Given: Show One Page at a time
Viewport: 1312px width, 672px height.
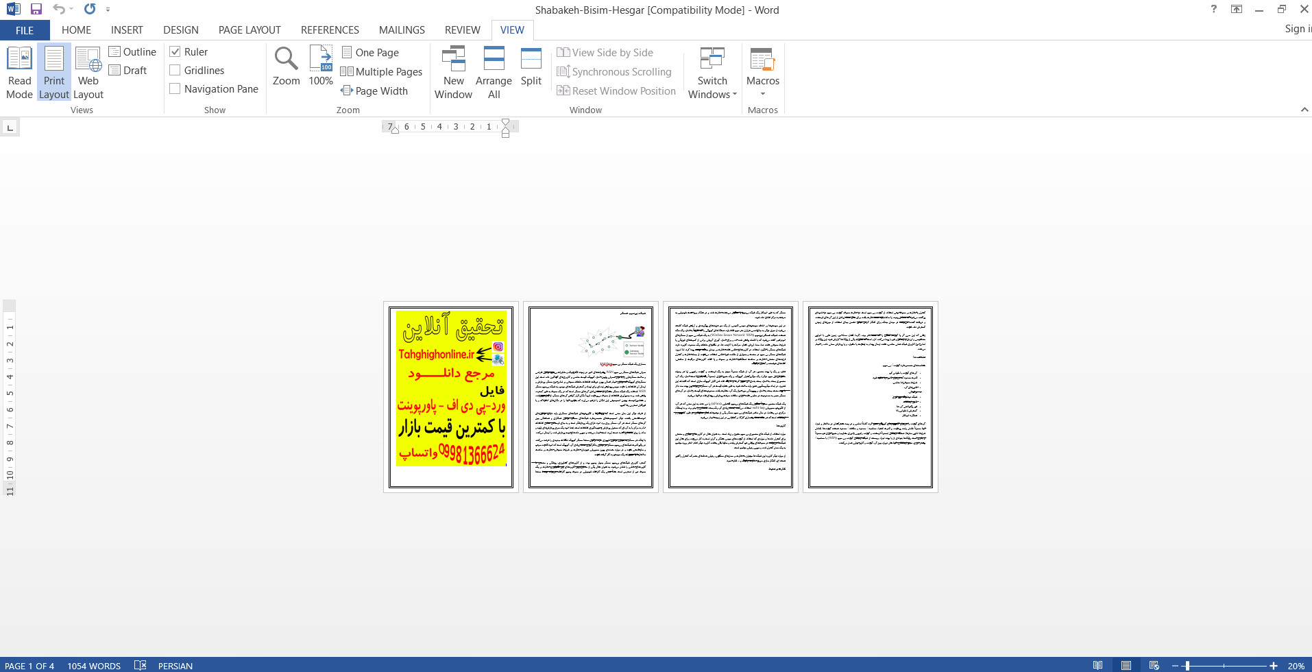Looking at the screenshot, I should tap(370, 52).
